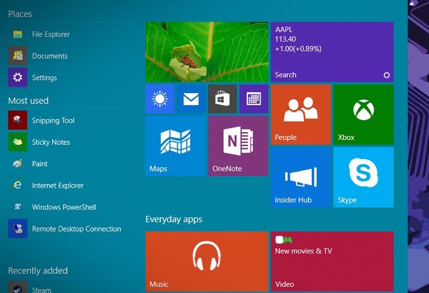Click the 'Paint' label
Viewport: 429px width, 293px height.
[x=39, y=164]
